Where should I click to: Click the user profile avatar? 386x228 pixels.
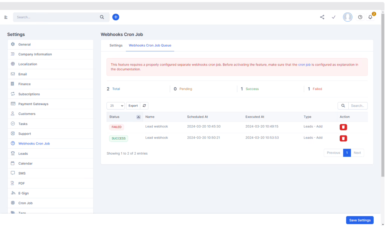click(x=347, y=17)
